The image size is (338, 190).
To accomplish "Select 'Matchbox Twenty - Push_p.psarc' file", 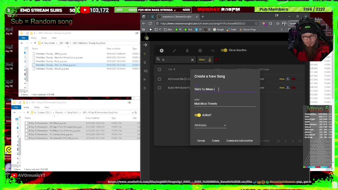I will click(x=51, y=61).
